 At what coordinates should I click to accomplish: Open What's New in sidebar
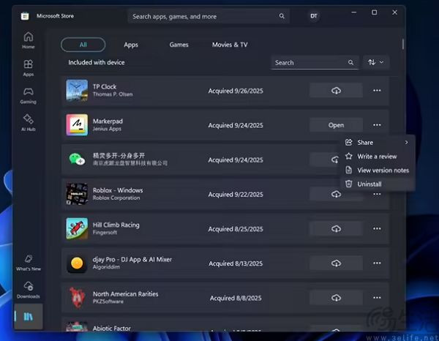click(x=28, y=263)
